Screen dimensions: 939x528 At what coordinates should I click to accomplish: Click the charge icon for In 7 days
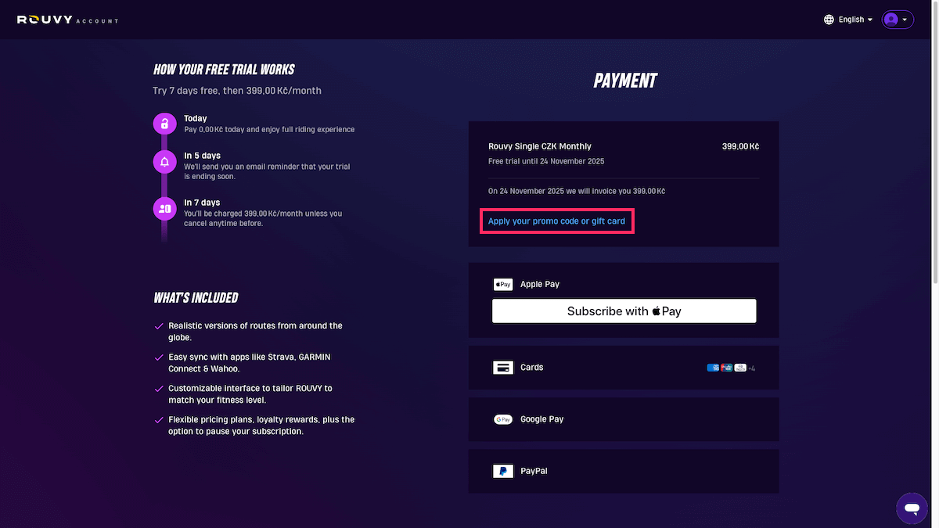164,208
